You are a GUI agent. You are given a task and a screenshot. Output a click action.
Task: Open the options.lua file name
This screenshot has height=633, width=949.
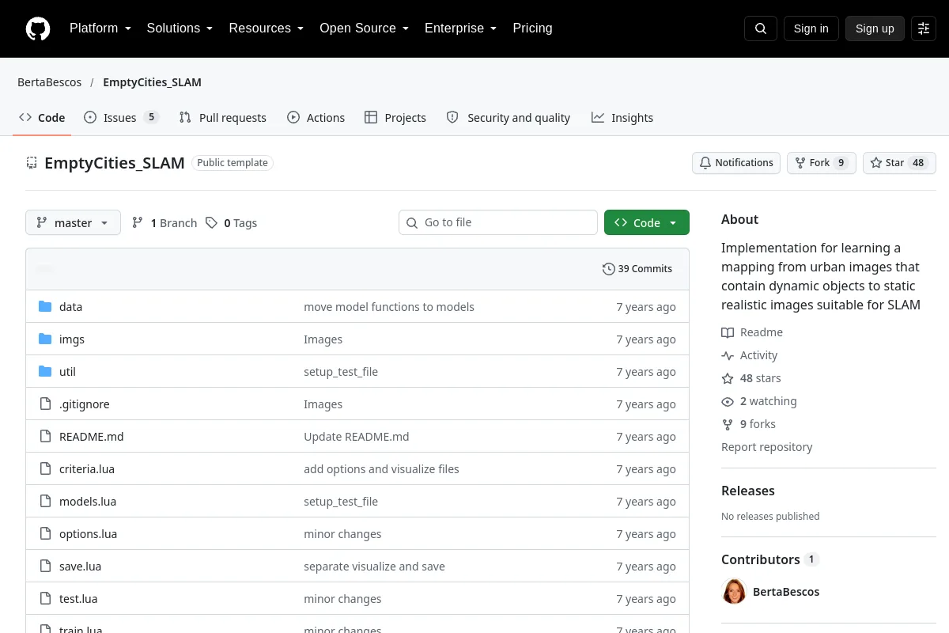tap(89, 534)
